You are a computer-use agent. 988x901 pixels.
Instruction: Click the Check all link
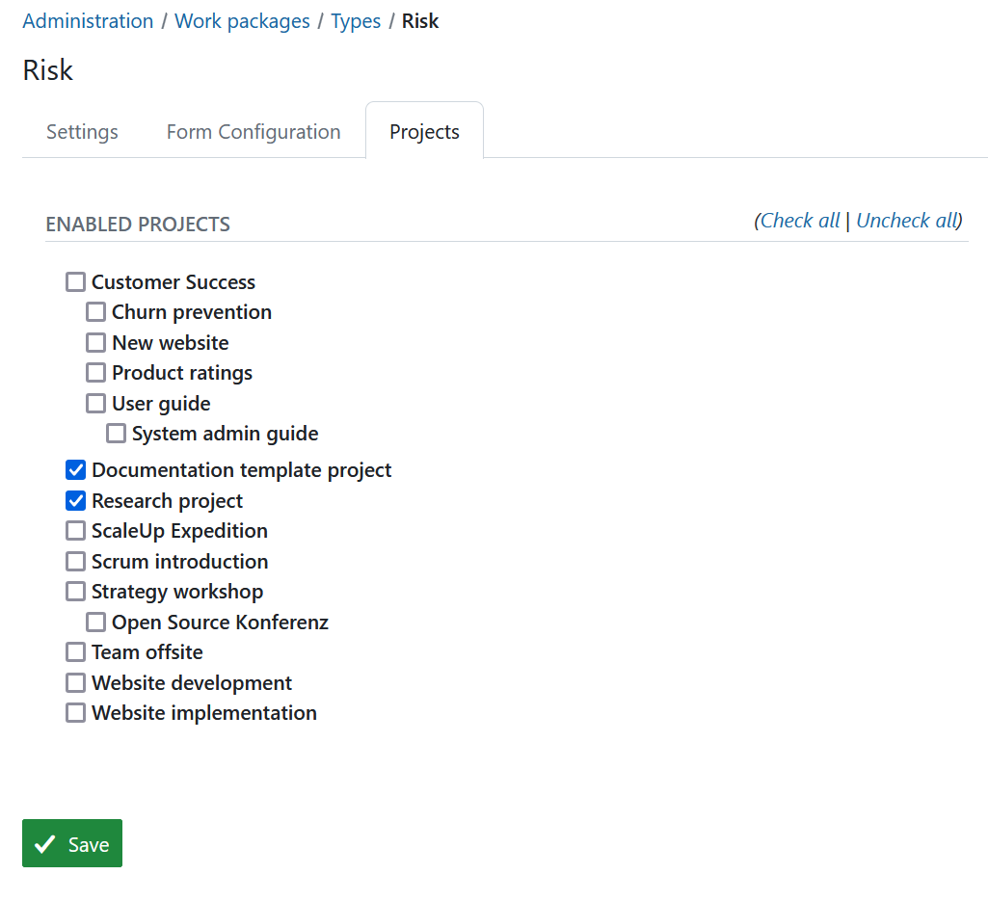799,220
